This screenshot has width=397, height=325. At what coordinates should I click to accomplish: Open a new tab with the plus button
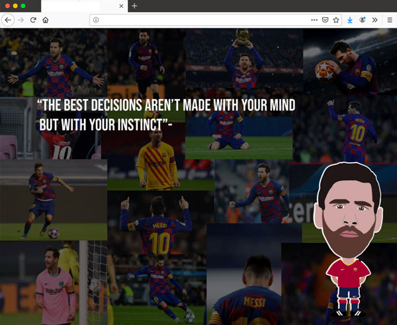[x=134, y=6]
